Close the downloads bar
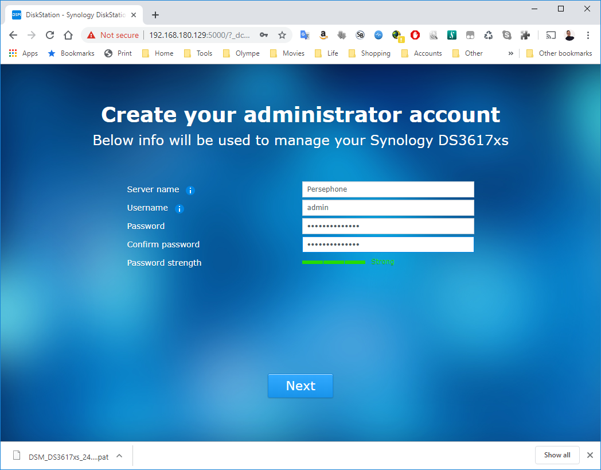This screenshot has height=470, width=601. 590,455
